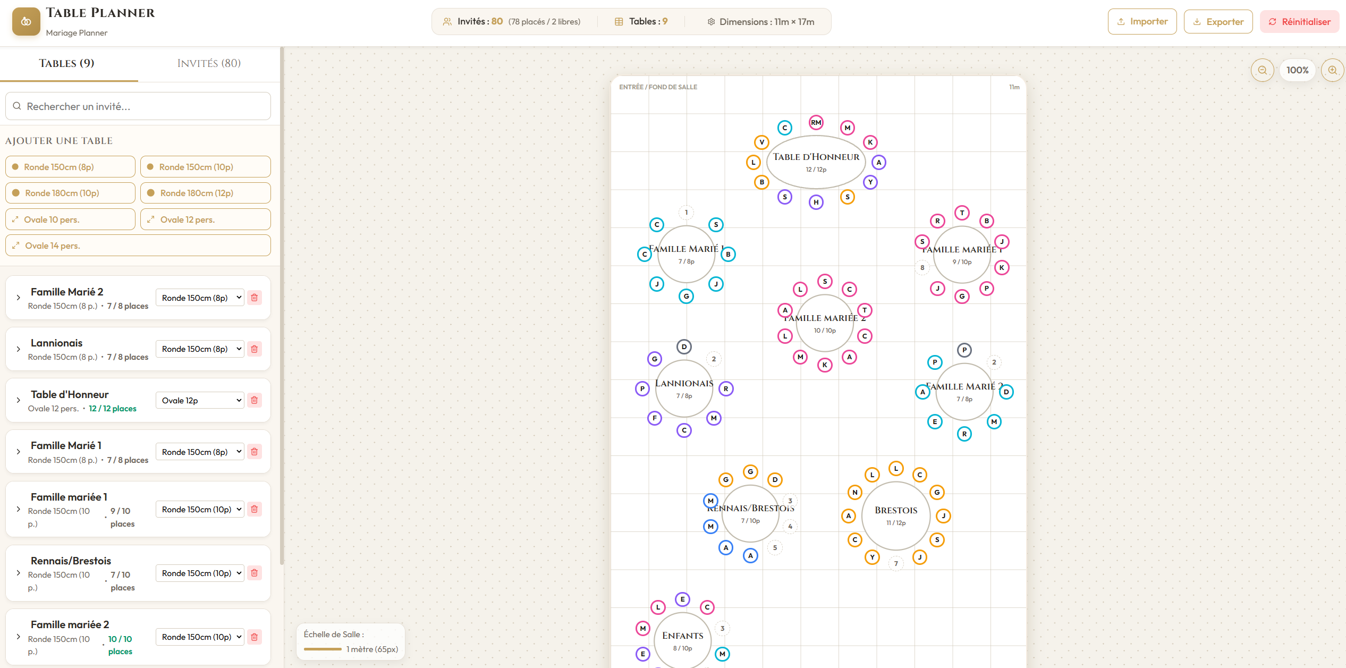Click the Table Planner rings logo icon
Image resolution: width=1346 pixels, height=668 pixels.
[x=26, y=22]
